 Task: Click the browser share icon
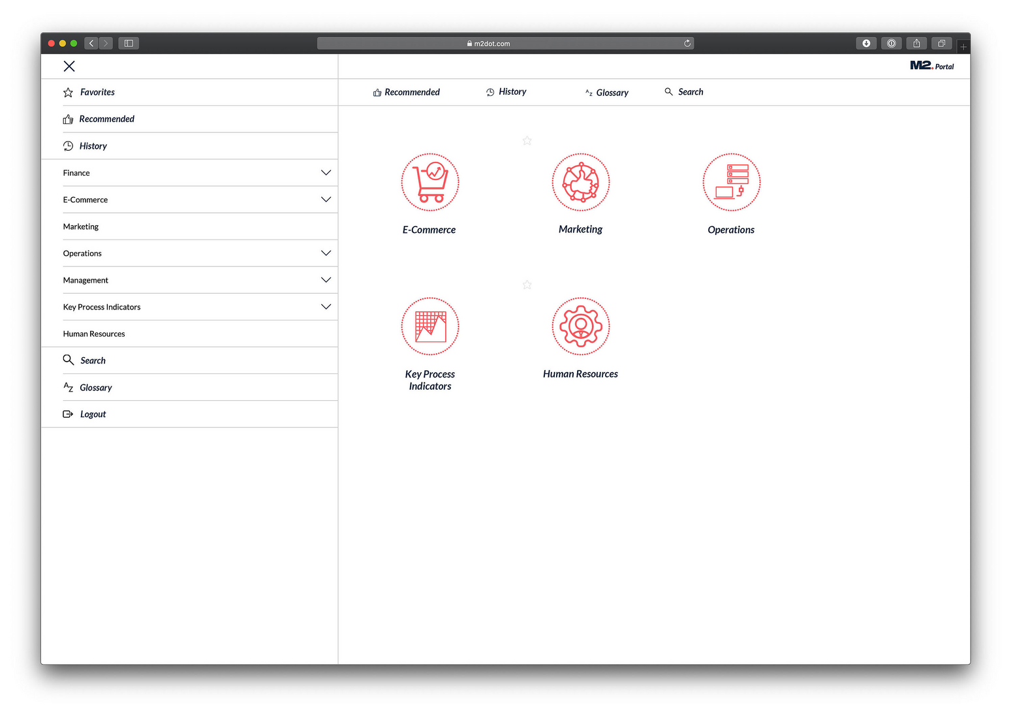(x=916, y=43)
